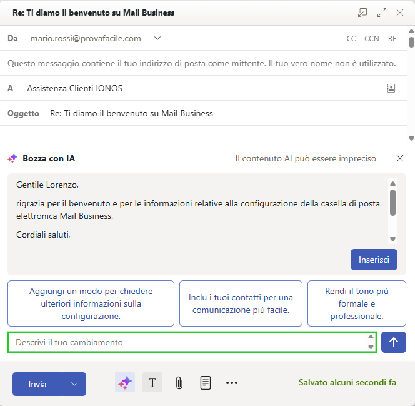Show the CCN field
Screen dimensions: 415x406
(x=372, y=39)
